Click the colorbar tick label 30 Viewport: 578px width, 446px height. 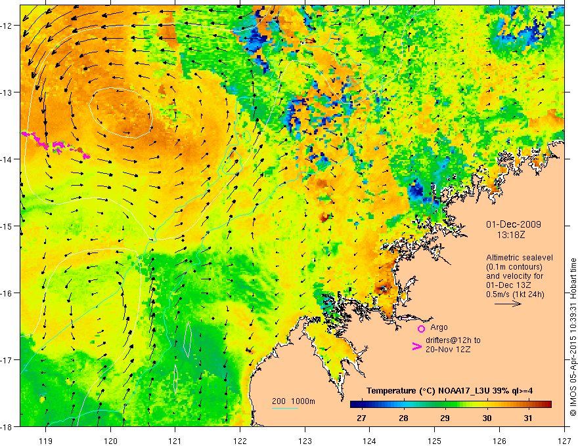tap(487, 418)
